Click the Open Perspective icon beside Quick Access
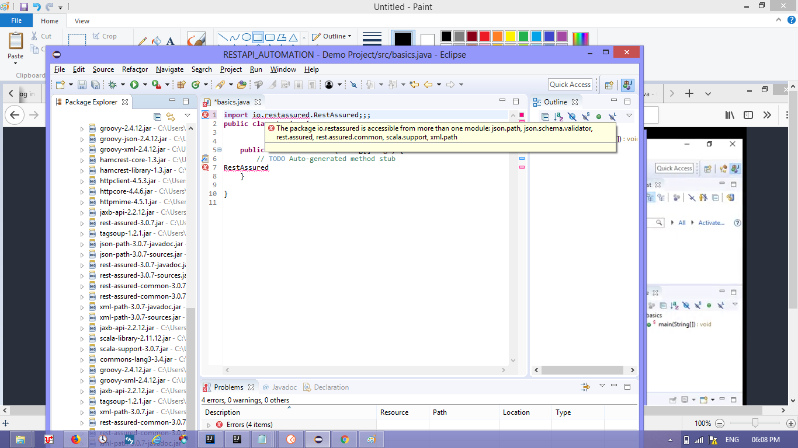The width and height of the screenshot is (798, 448). pyautogui.click(x=609, y=85)
